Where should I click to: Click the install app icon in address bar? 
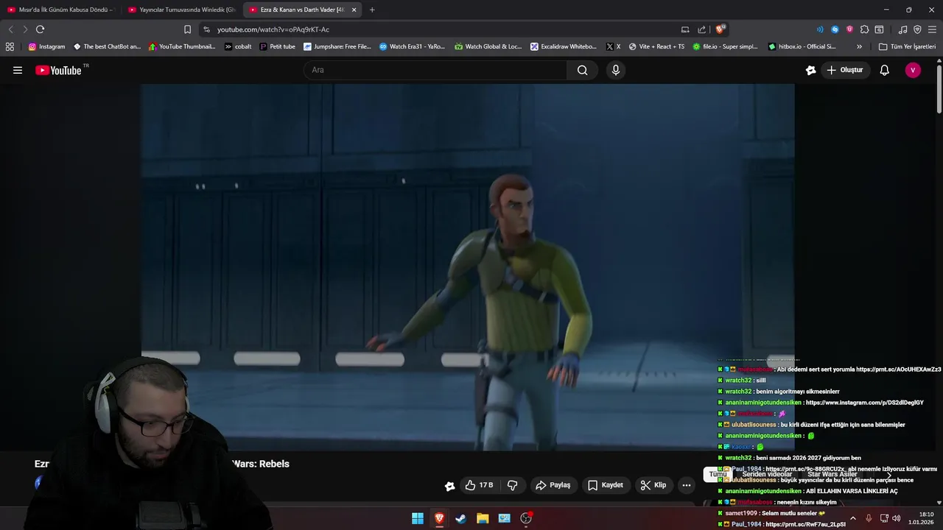[x=685, y=29]
